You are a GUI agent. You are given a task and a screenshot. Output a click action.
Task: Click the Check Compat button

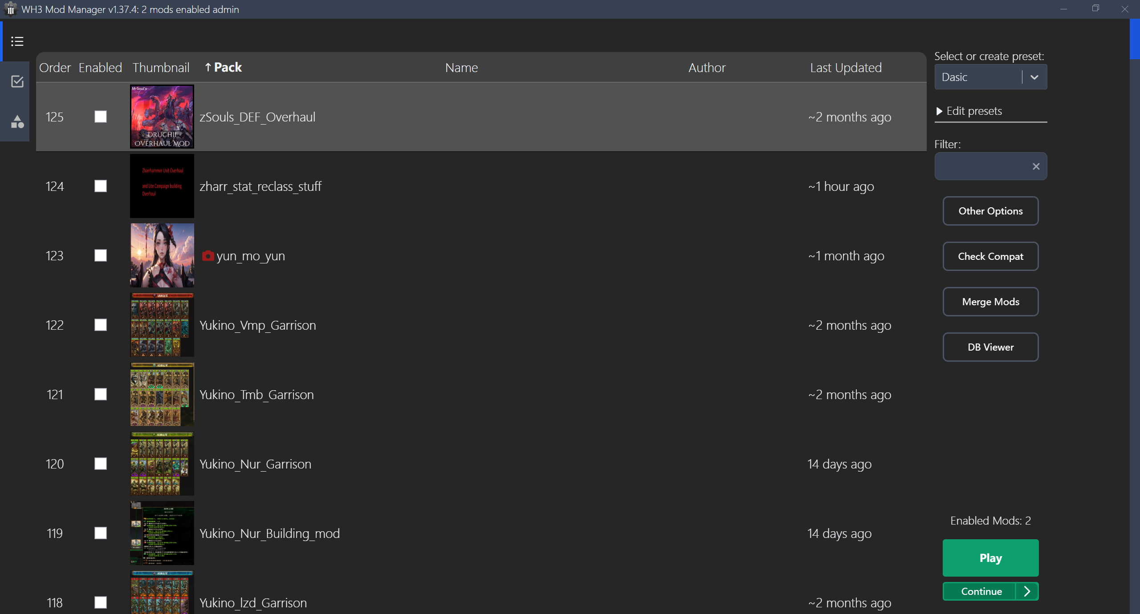click(990, 256)
